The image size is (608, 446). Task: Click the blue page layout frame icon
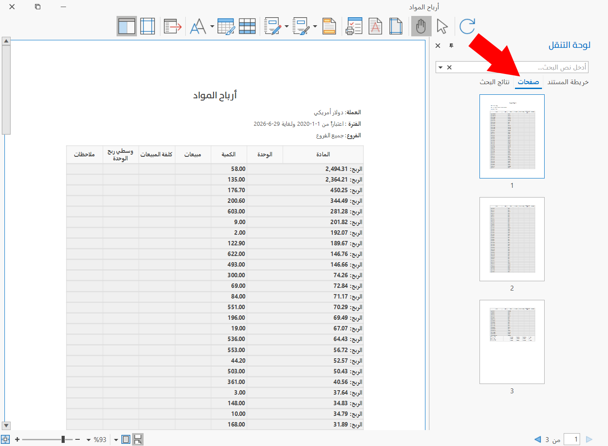(x=396, y=26)
